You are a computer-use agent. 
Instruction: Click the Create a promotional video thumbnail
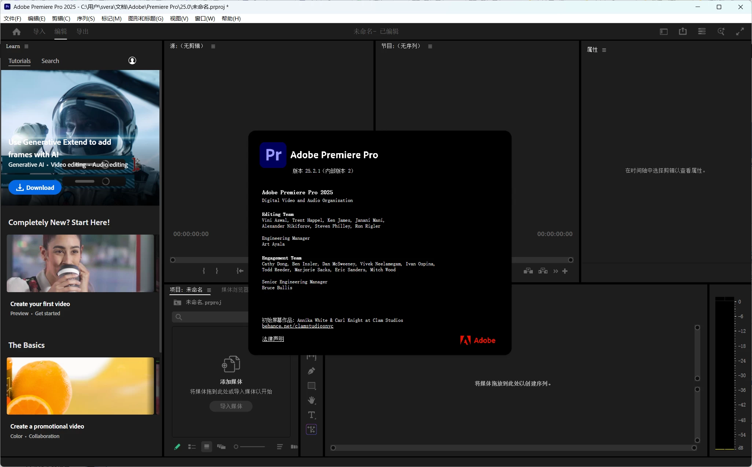coord(81,386)
